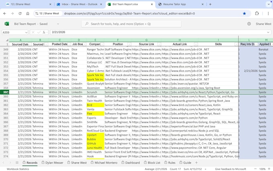Click Give Feedback to Microsoft
This screenshot has width=273, height=171.
coord(230,169)
